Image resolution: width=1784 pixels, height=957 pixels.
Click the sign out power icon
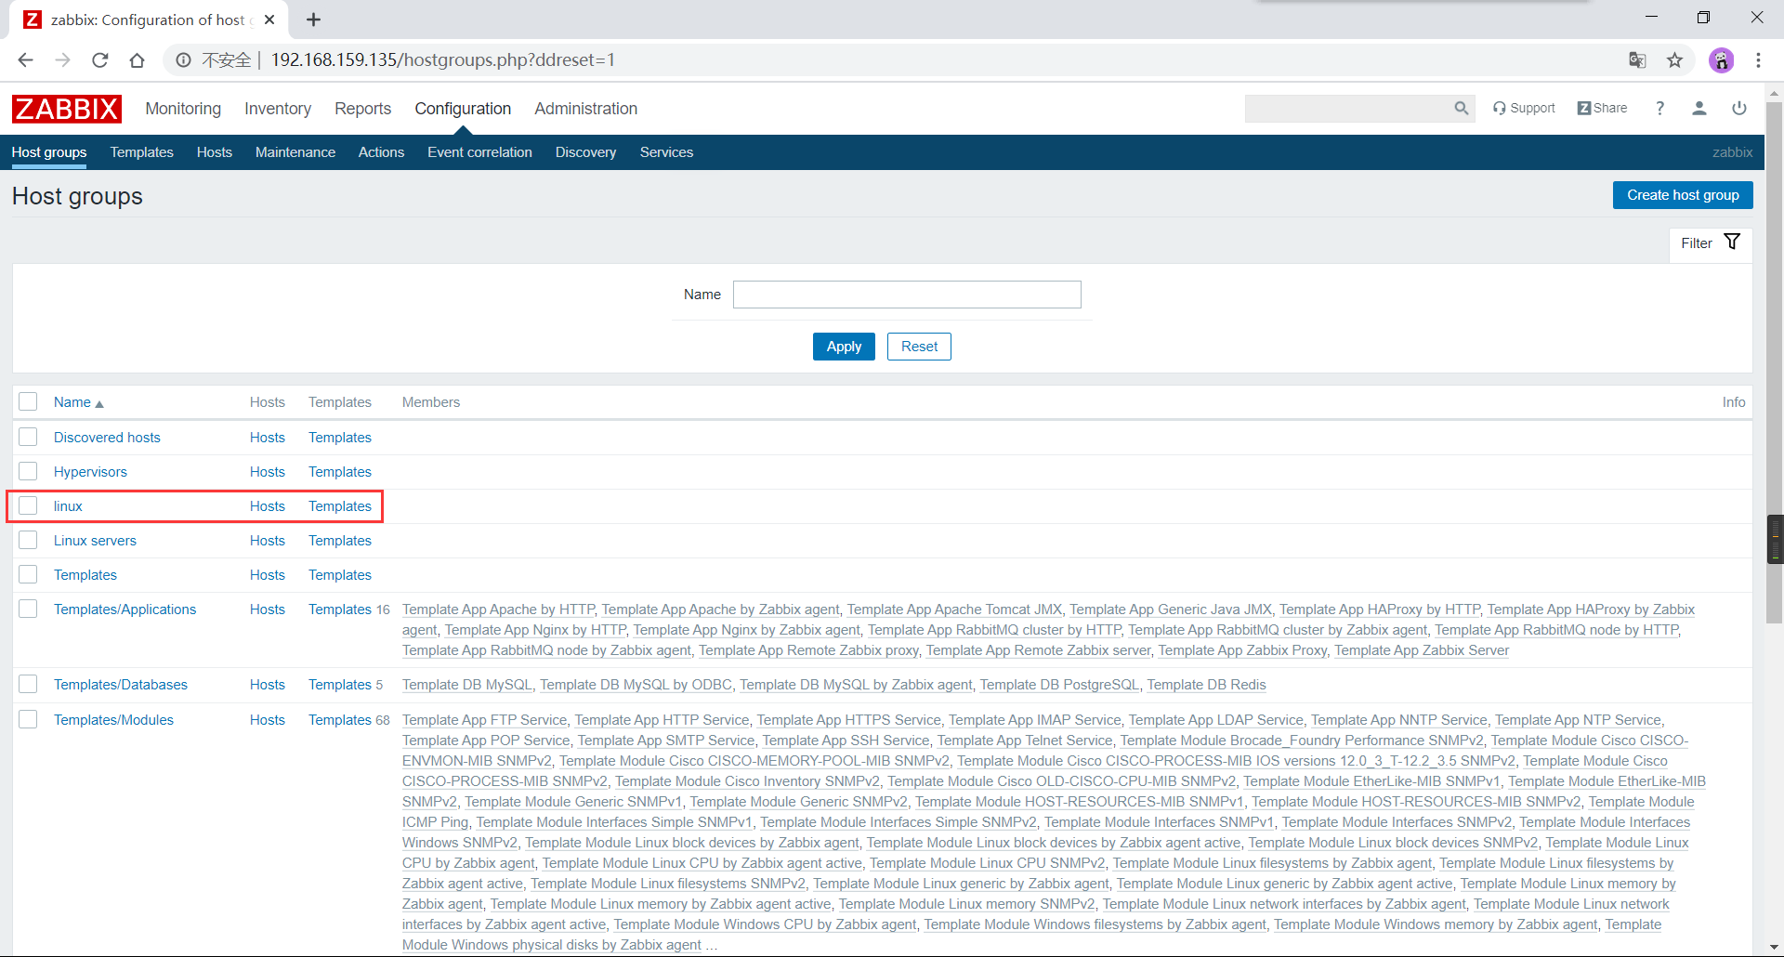1739,109
